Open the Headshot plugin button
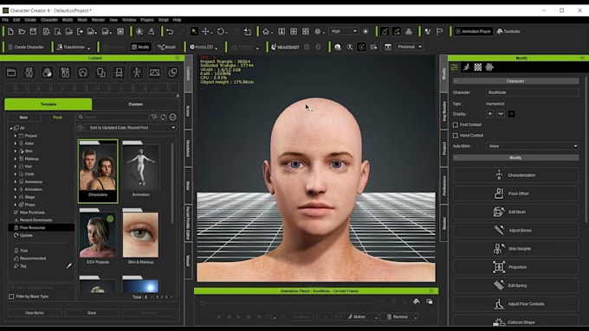The height and width of the screenshot is (331, 589). coord(286,47)
